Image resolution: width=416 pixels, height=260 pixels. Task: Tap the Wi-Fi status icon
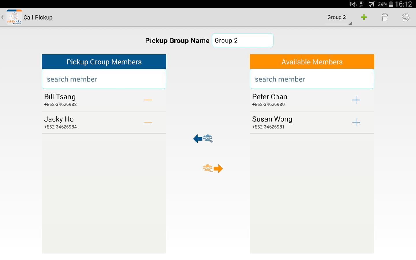pos(361,4)
